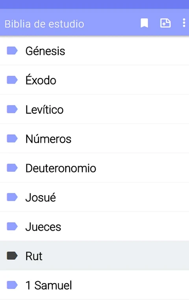Open the three-dot overflow menu

pos(184,23)
